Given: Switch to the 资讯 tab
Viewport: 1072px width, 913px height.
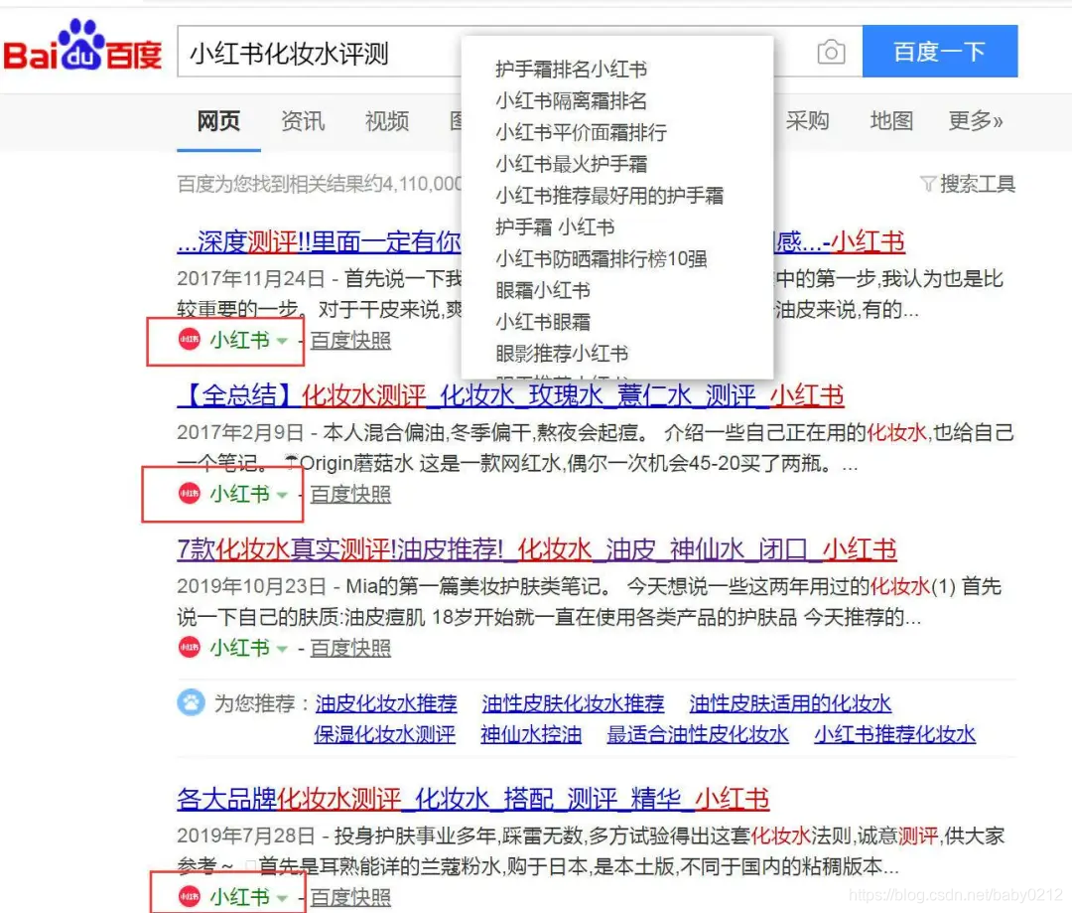Looking at the screenshot, I should (x=302, y=121).
